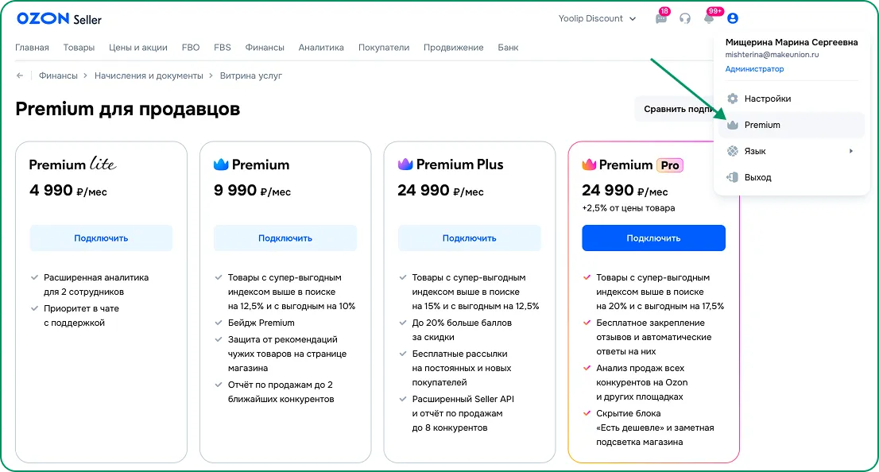879x472 pixels.
Task: Open the Начисления и документы breadcrumb link
Action: (149, 75)
